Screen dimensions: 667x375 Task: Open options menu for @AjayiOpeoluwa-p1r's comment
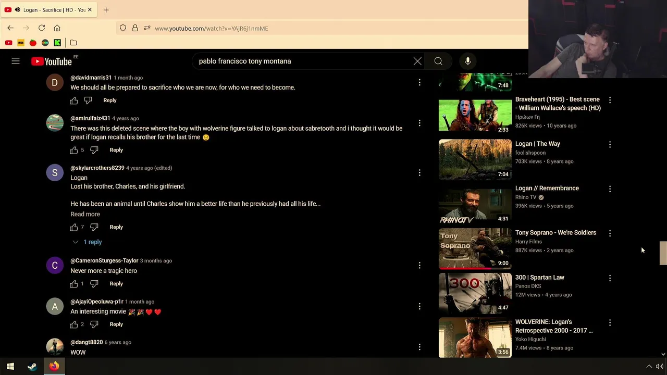pos(419,306)
